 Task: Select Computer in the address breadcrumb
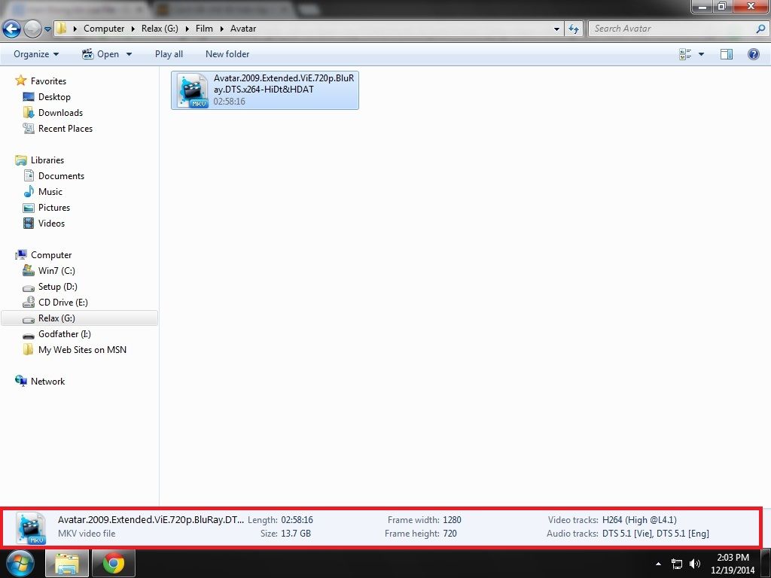[104, 29]
